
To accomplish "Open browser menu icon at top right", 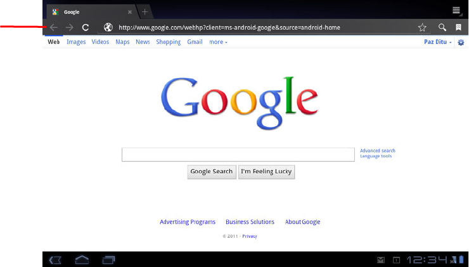I will coord(456,11).
